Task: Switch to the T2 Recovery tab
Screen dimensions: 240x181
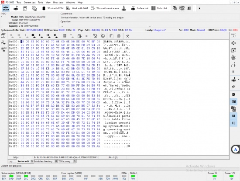Action: [64, 161]
